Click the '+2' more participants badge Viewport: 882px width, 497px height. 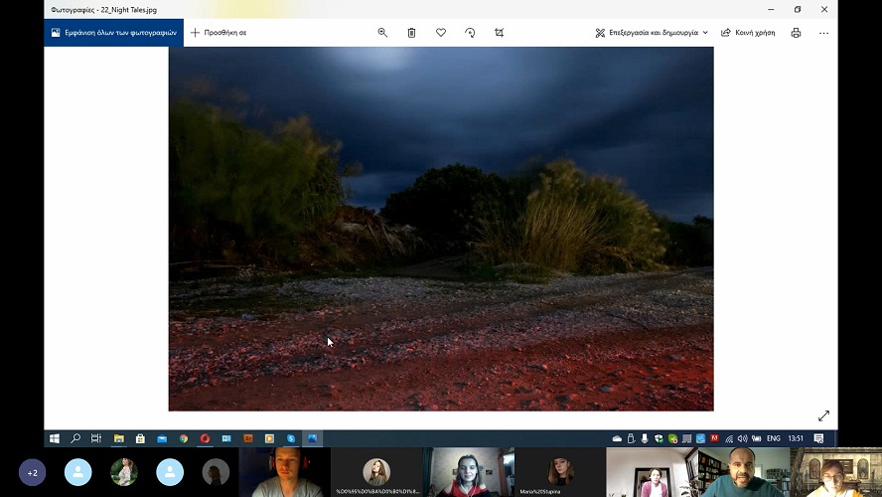(x=32, y=472)
